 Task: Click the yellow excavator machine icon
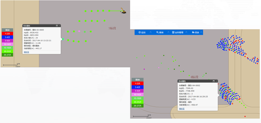[123, 11]
